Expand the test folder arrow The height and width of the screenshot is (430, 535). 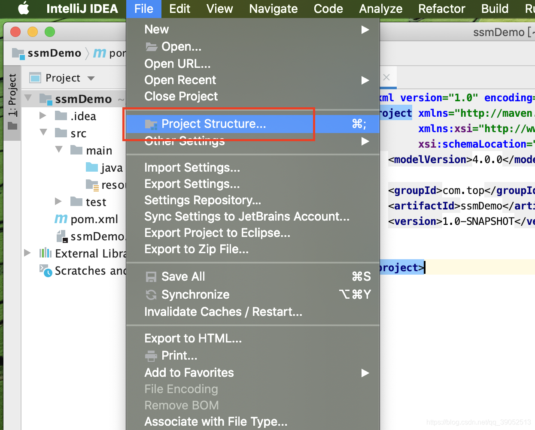click(58, 201)
